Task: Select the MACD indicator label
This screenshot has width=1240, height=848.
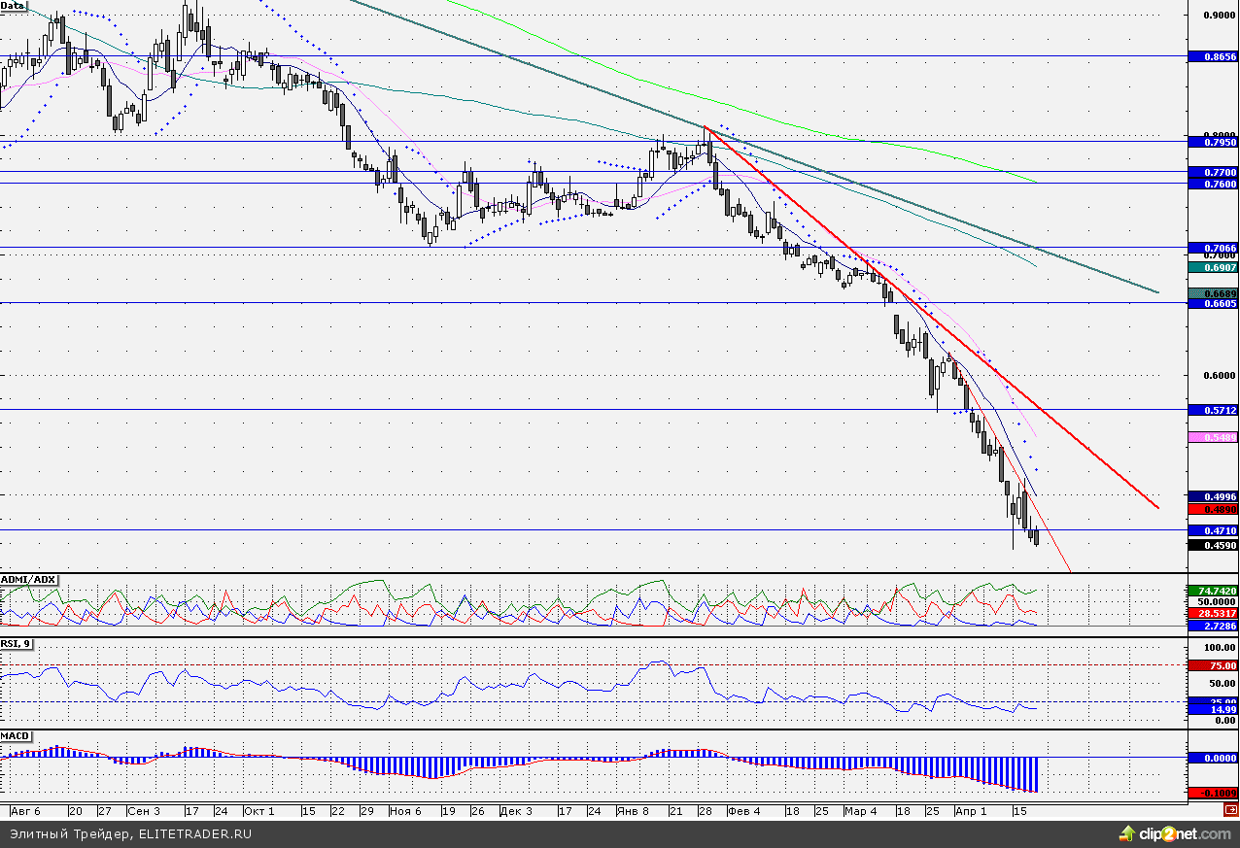Action: coord(15,737)
